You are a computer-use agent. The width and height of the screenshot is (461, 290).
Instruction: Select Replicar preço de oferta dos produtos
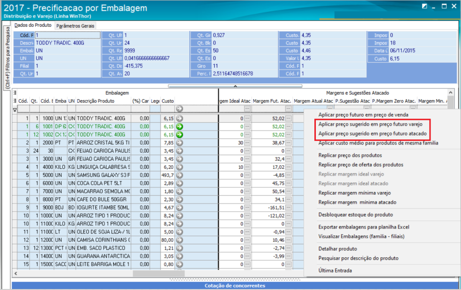(x=360, y=164)
